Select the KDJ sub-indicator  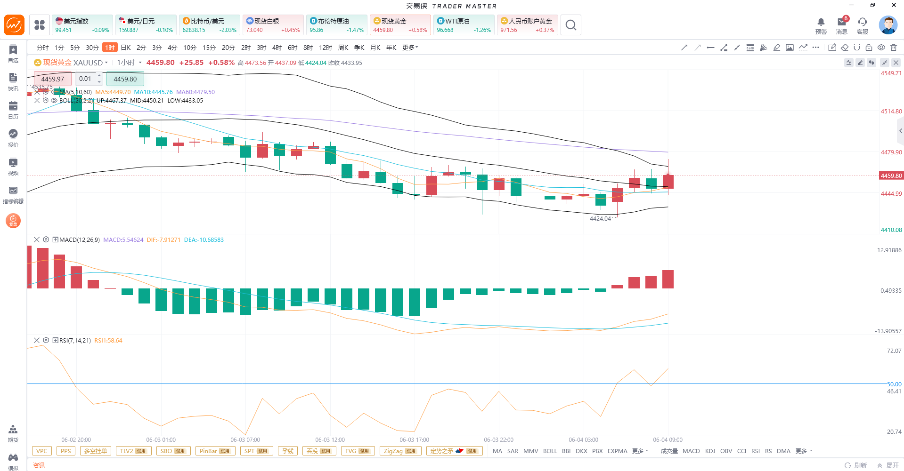pos(710,451)
